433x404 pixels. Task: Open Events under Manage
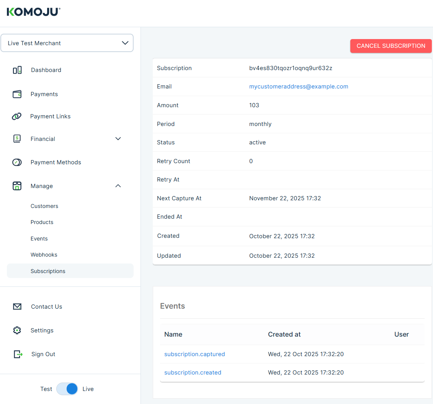39,239
